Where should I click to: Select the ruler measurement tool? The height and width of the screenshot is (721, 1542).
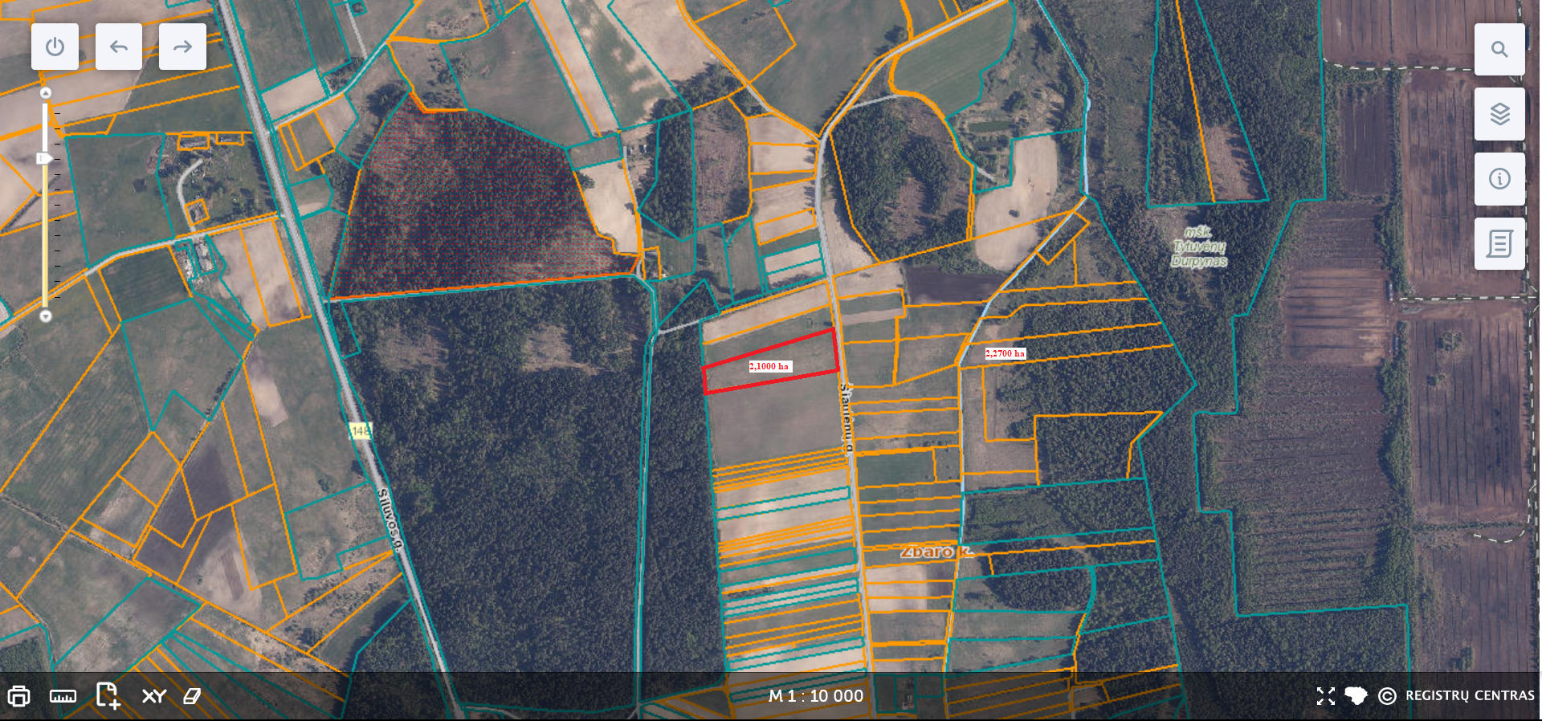[63, 696]
